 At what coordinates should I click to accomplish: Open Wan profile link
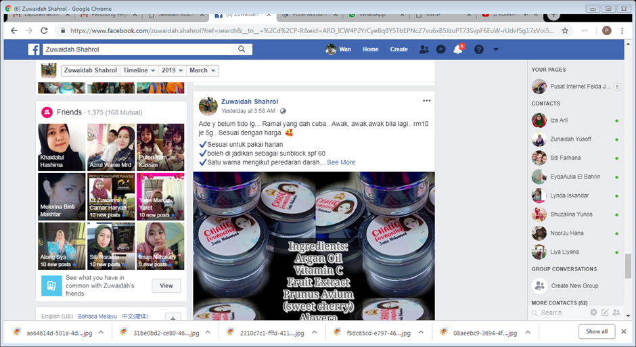tap(338, 49)
